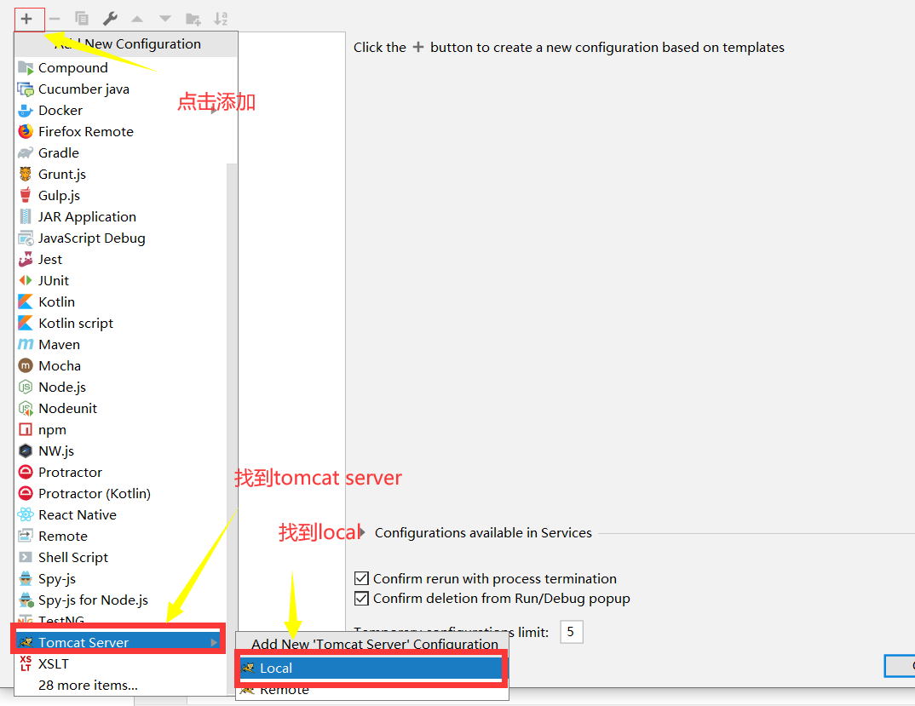Choose npm in the list
915x706 pixels.
121,429
